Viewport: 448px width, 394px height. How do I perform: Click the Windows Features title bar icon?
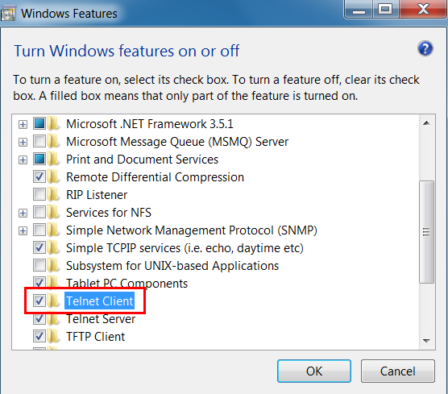pos(8,14)
